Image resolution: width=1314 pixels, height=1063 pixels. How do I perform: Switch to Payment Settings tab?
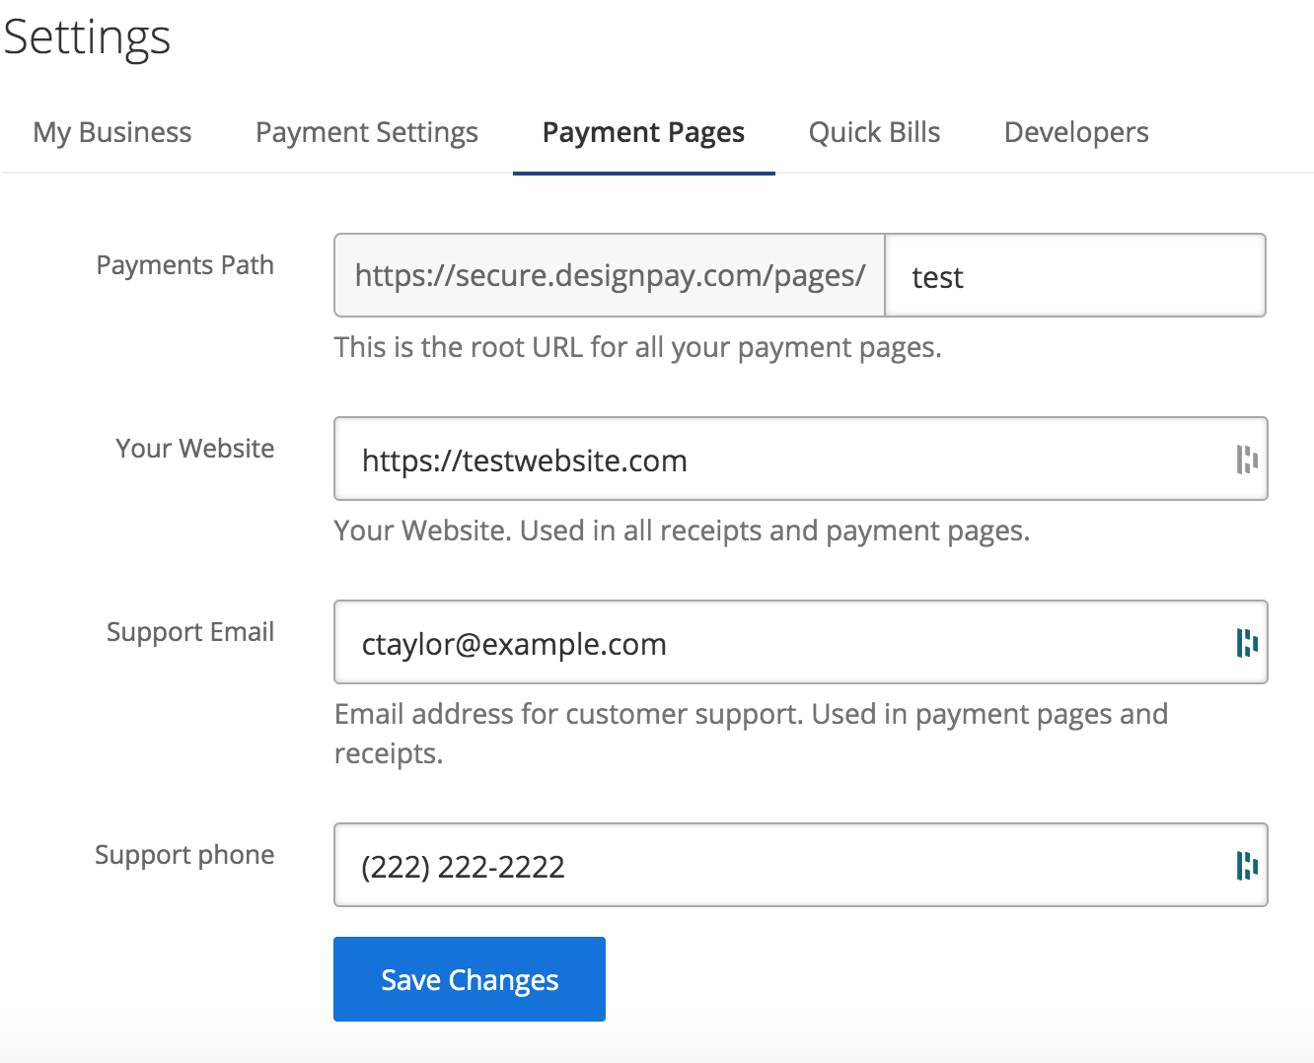(x=367, y=132)
